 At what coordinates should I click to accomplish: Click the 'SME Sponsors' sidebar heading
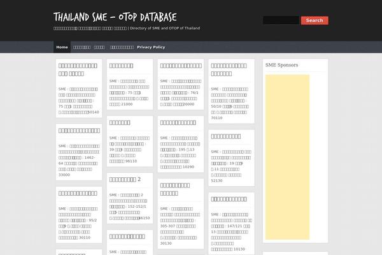point(281,65)
